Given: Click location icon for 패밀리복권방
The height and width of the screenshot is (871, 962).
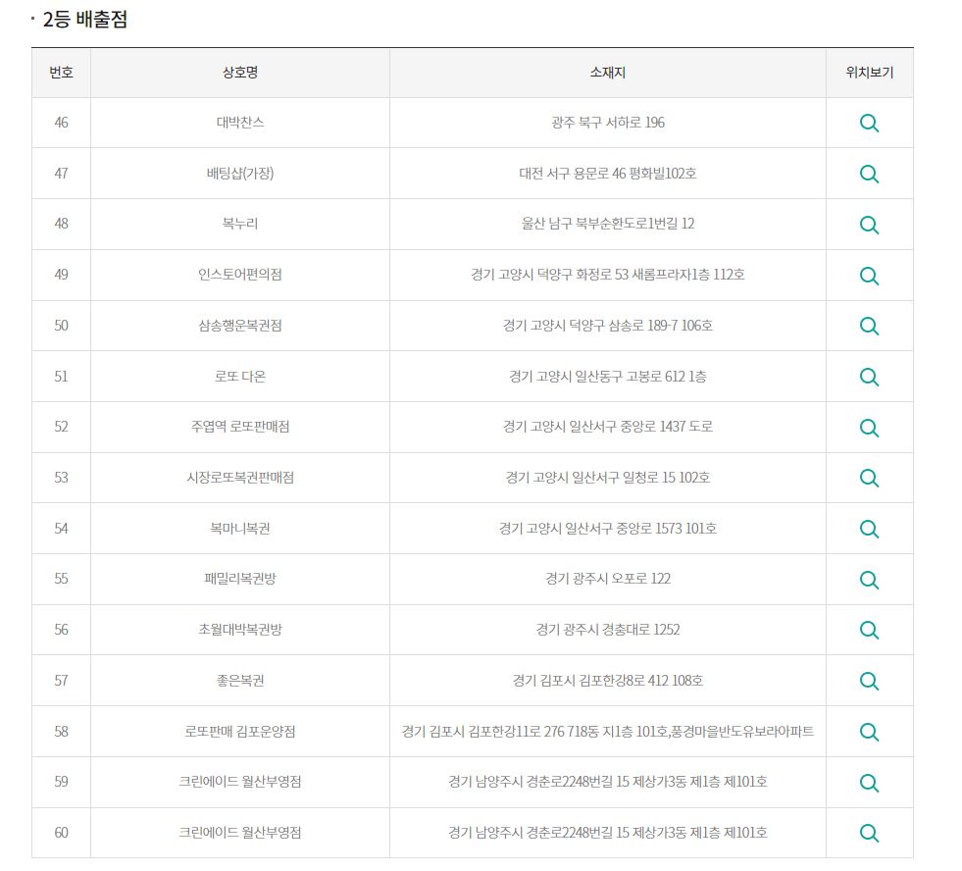Looking at the screenshot, I should click(x=869, y=580).
